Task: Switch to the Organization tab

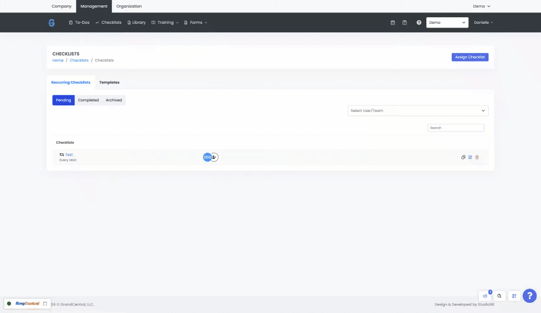Action: (129, 6)
